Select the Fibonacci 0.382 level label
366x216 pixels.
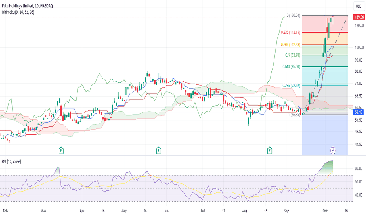click(x=290, y=44)
